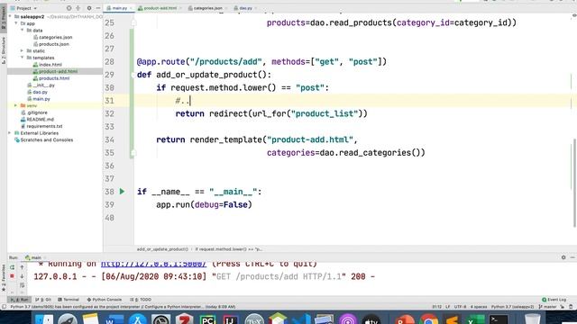This screenshot has width=577, height=324.
Task: Select dao.py in project tree
Action: tap(40, 92)
